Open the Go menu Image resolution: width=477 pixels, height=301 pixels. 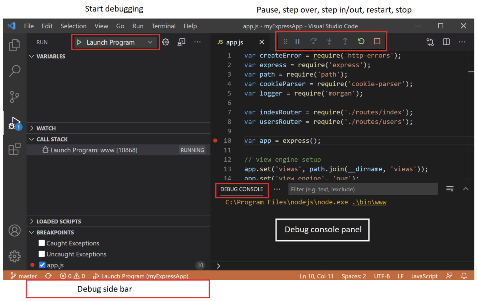120,26
